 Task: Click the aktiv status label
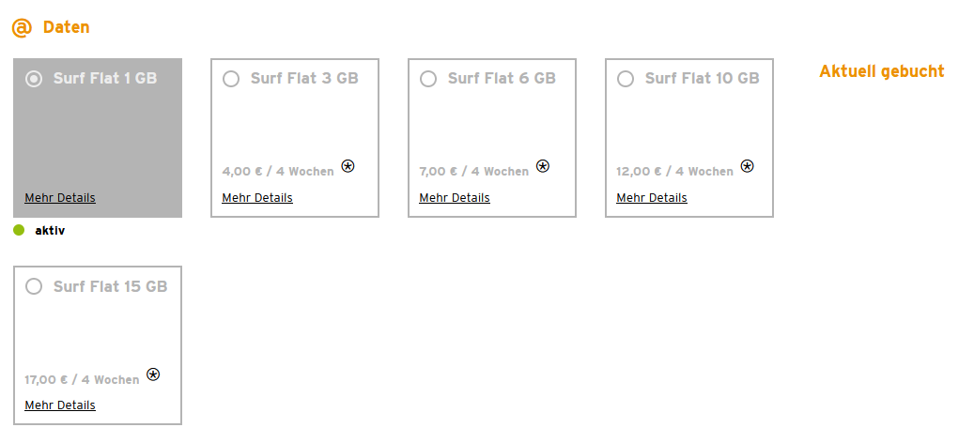point(50,230)
